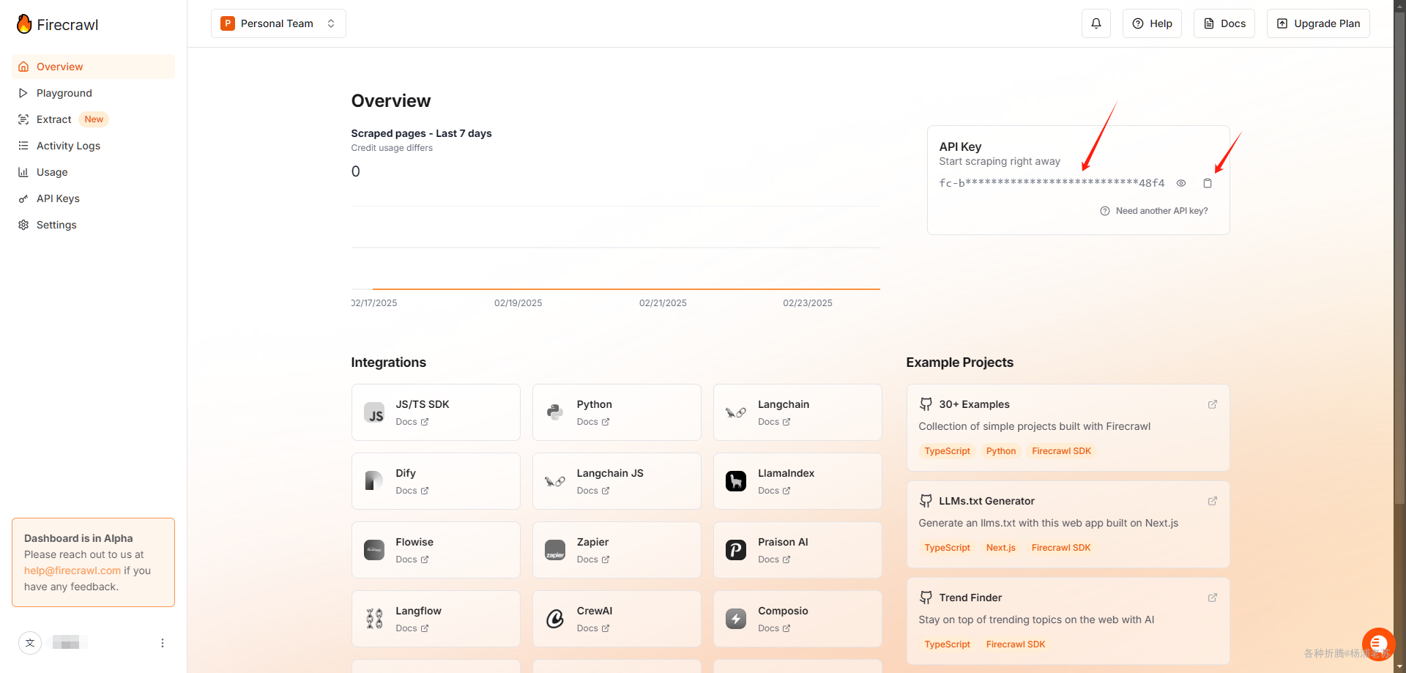Open the language translate icon
1406x673 pixels.
click(x=30, y=643)
